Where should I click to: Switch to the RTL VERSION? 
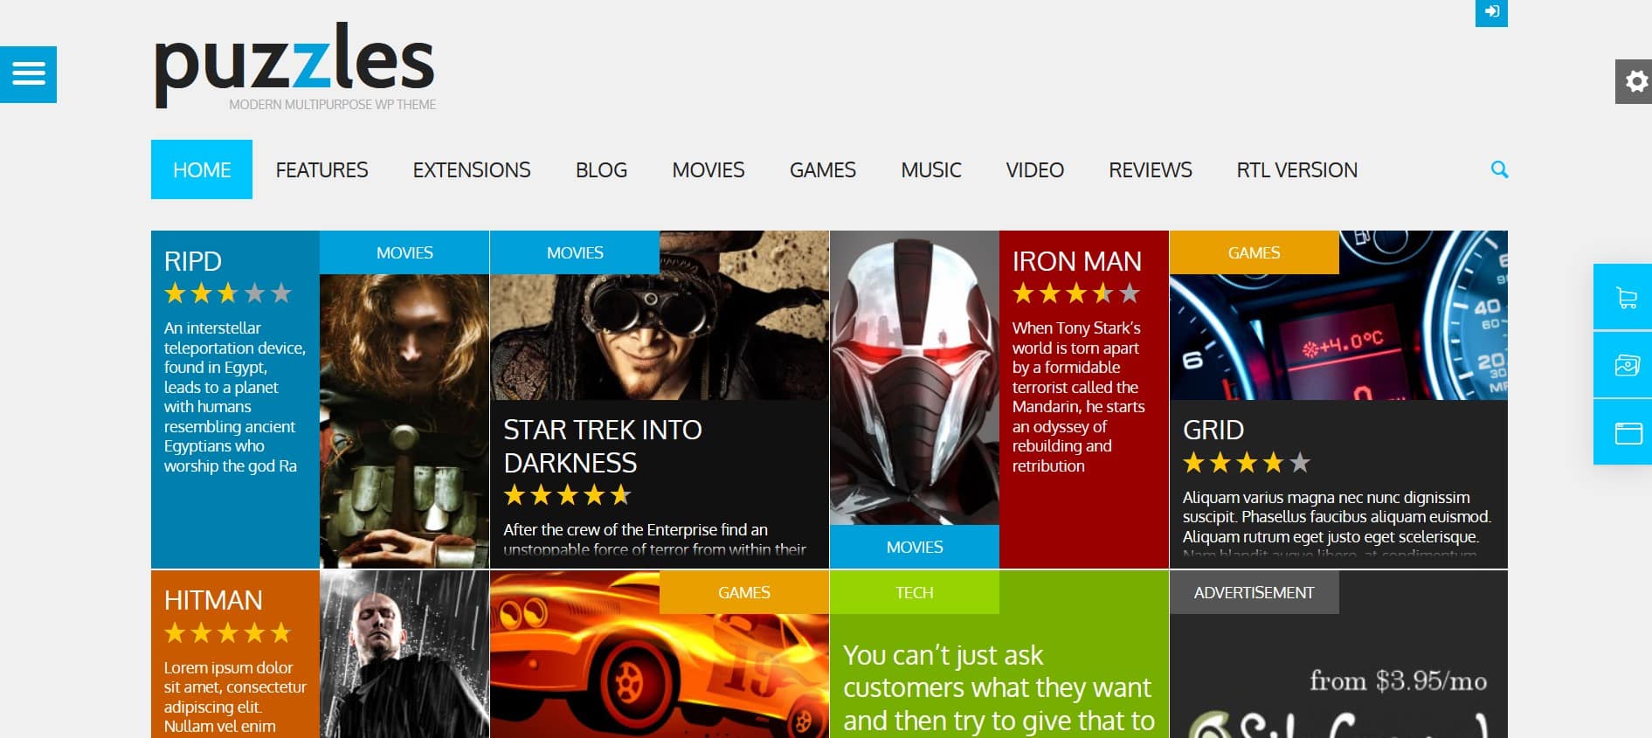1297,169
